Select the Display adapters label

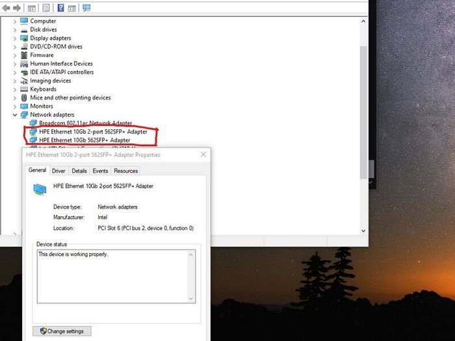click(x=51, y=38)
